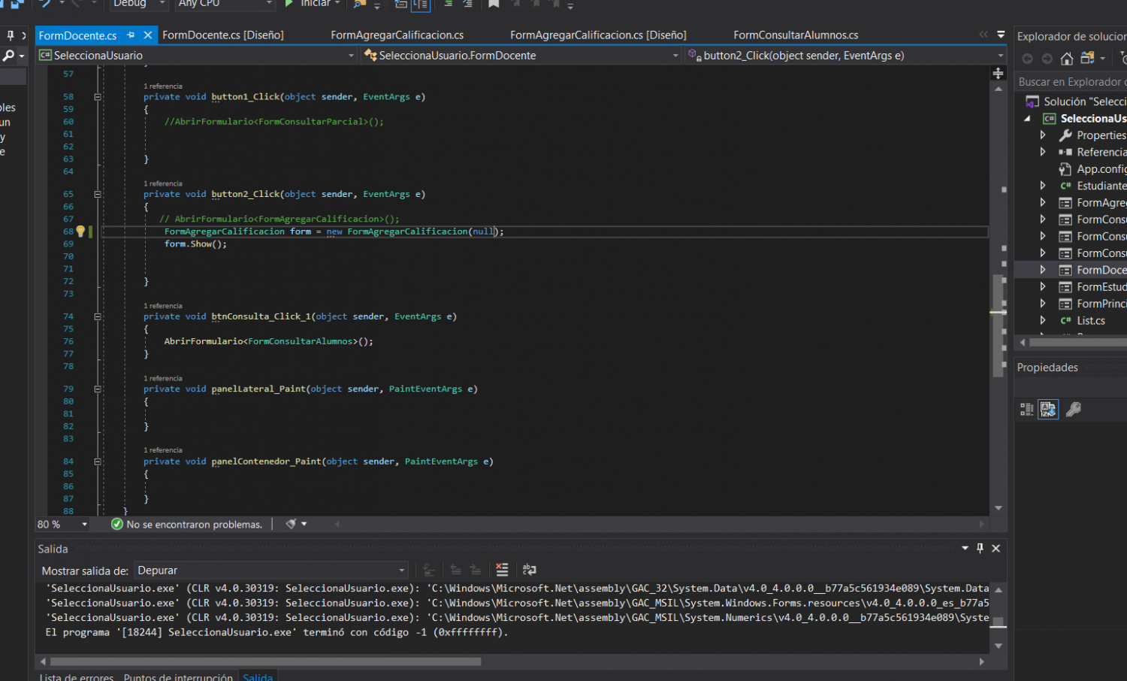The height and width of the screenshot is (681, 1127).
Task: Select the FormEstud file in Solution Explorer
Action: pyautogui.click(x=1093, y=287)
